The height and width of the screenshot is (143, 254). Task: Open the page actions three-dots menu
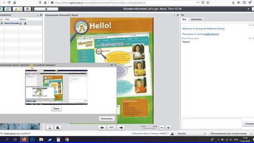click(198, 3)
